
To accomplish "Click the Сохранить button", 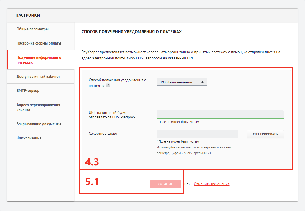I will coord(166,184).
